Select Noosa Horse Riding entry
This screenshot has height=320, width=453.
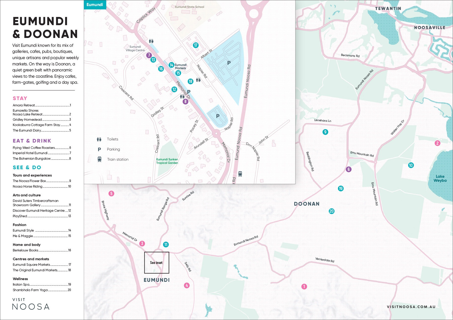(42, 187)
